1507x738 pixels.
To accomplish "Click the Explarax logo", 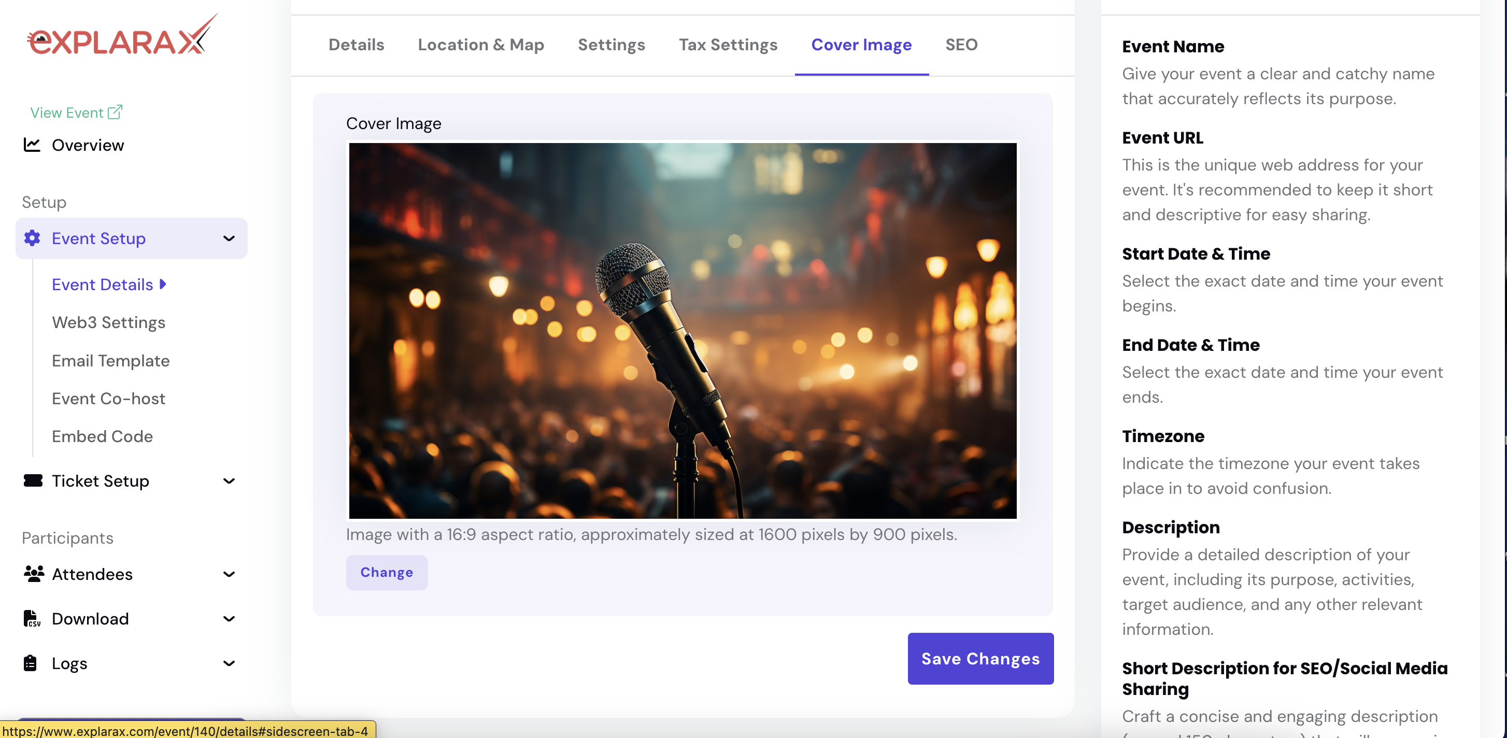I will tap(122, 36).
